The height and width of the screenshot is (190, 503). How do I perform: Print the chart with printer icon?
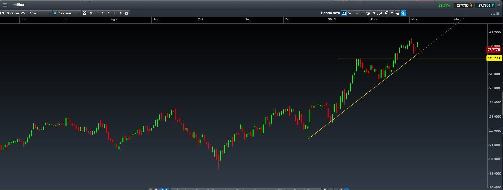point(398,13)
